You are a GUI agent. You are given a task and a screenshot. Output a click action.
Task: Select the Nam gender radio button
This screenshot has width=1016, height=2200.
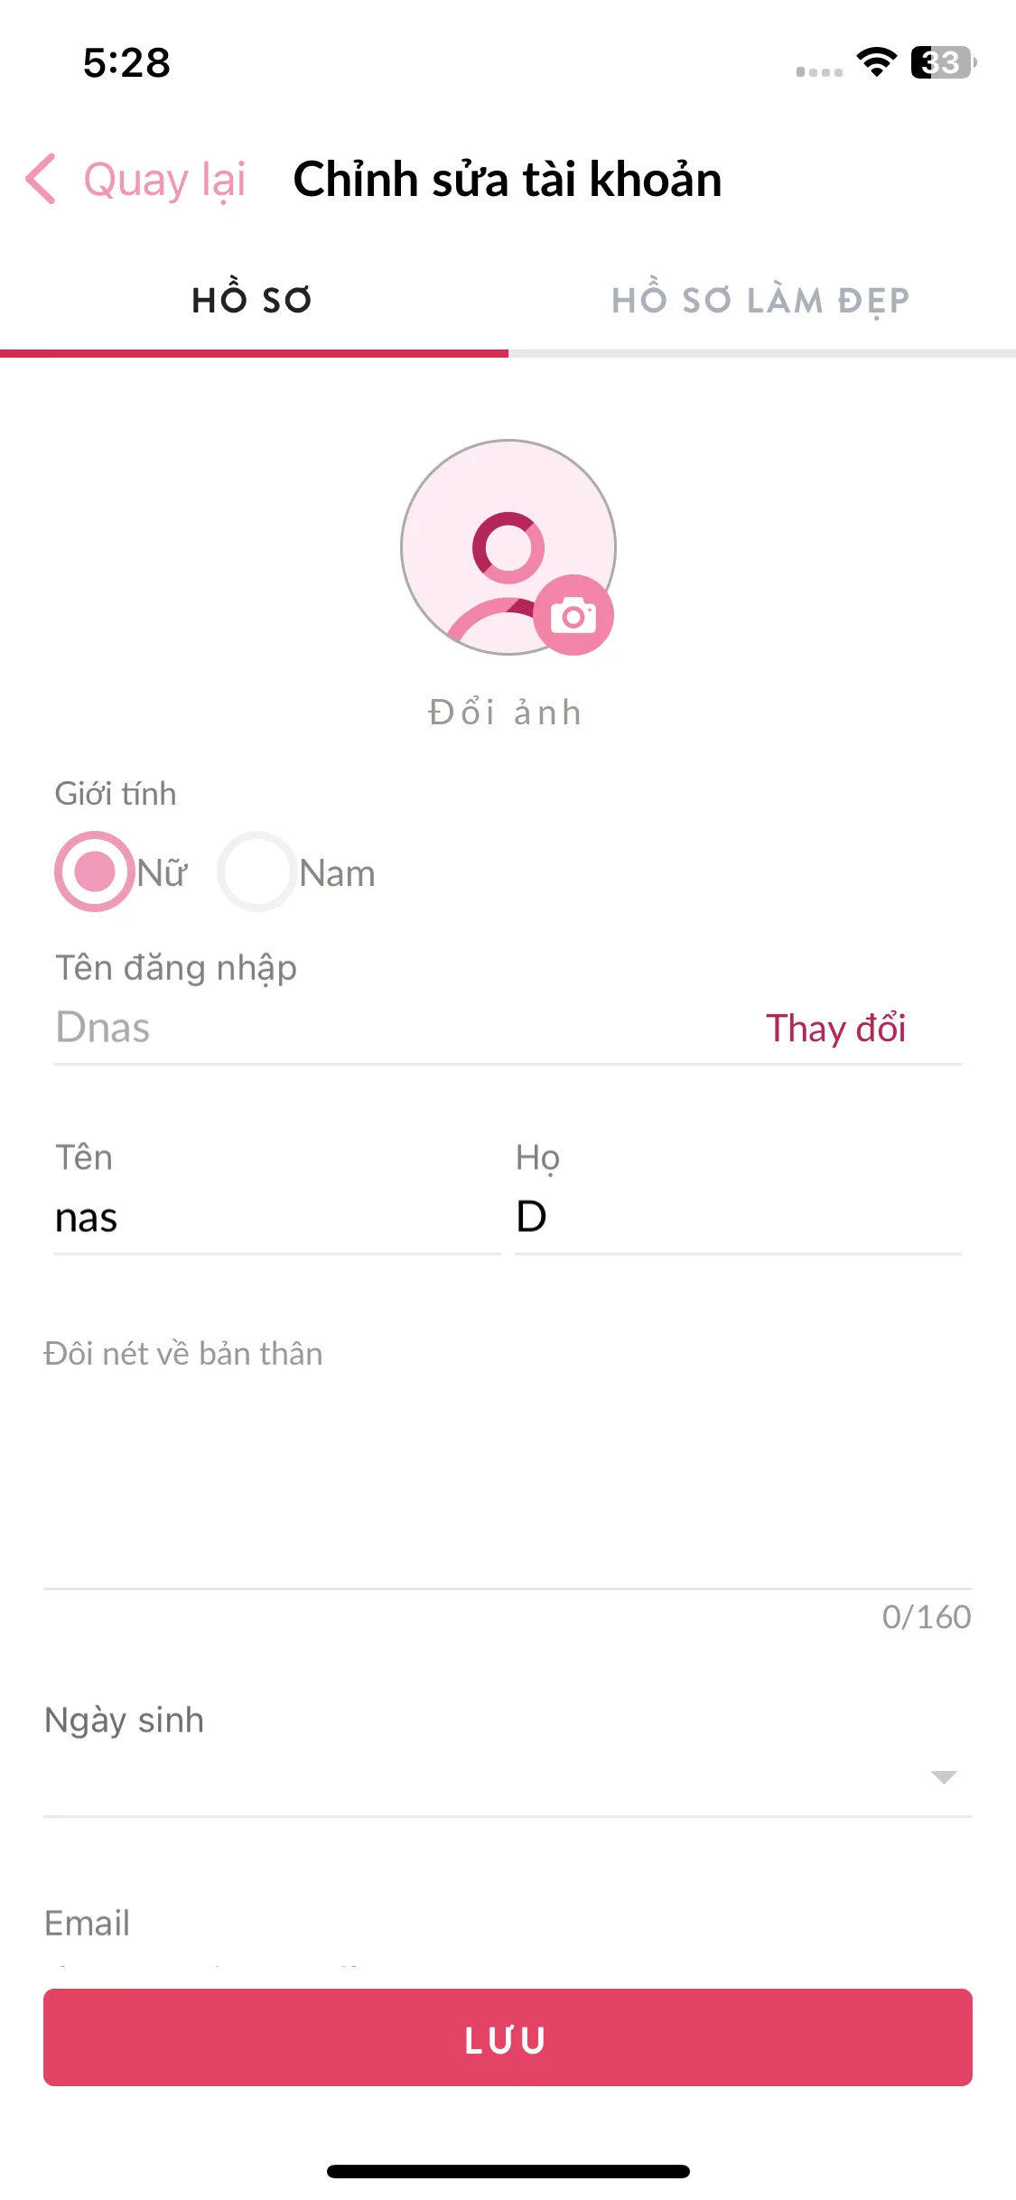(257, 872)
